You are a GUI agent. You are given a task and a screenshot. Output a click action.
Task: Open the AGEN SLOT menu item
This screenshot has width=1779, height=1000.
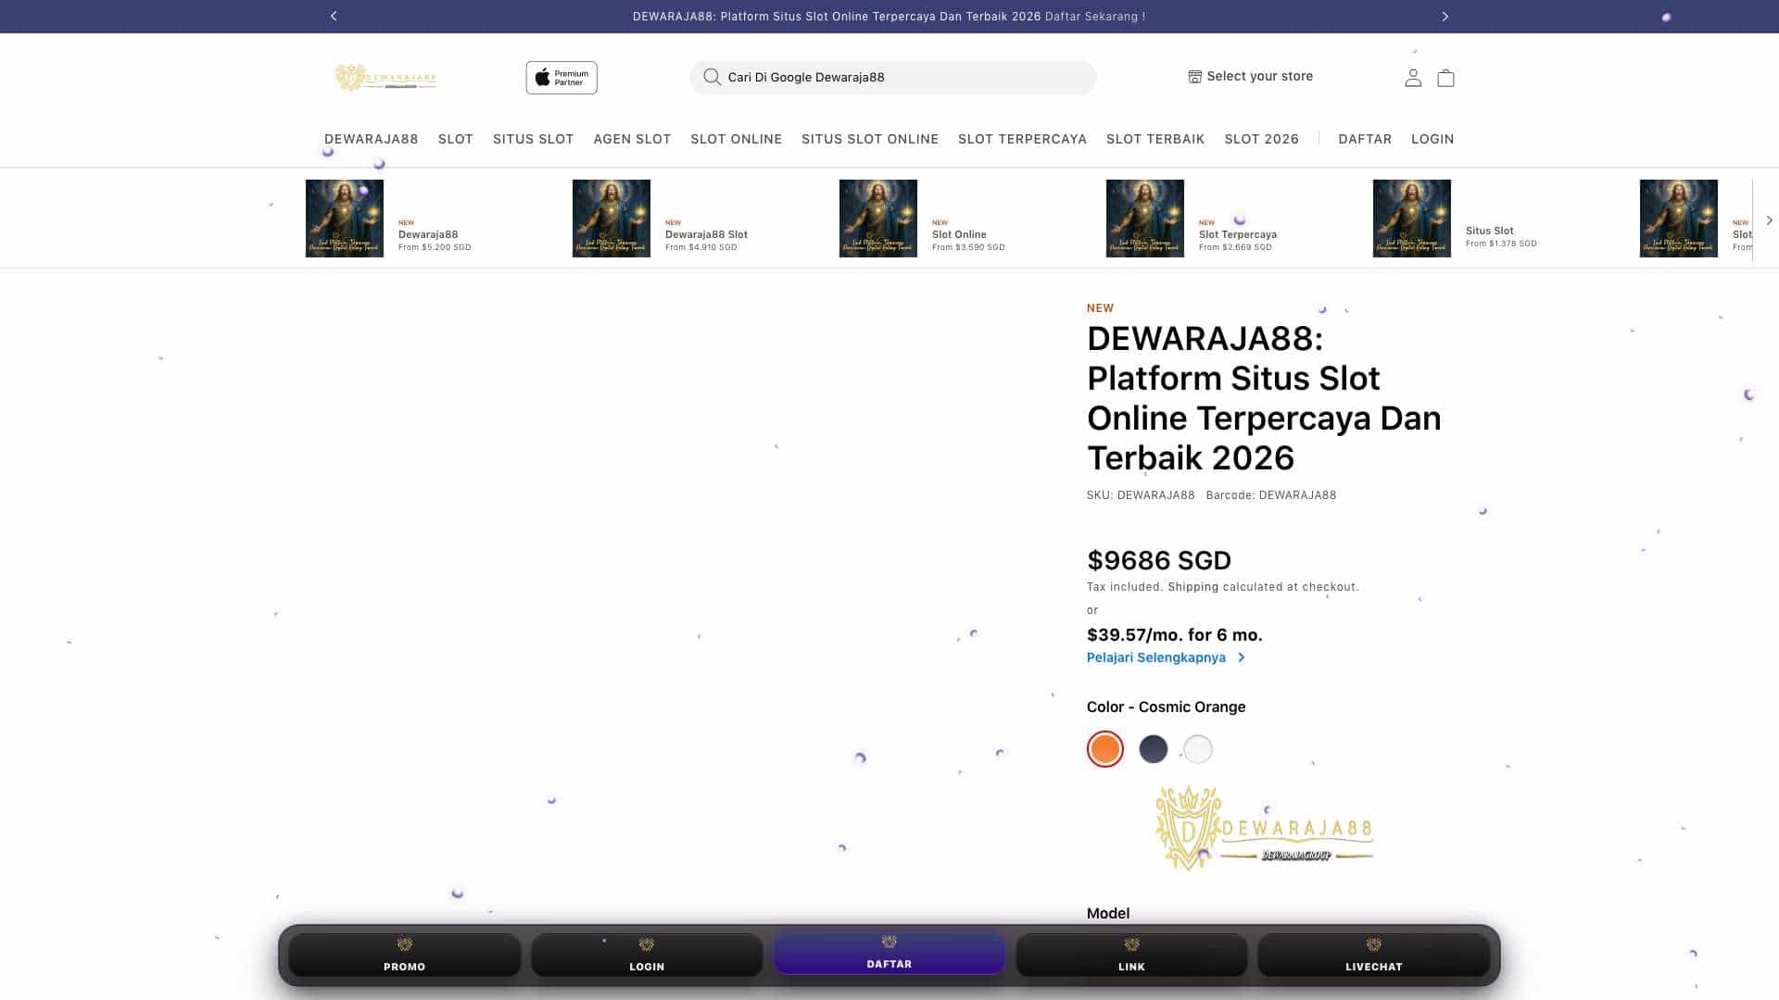(632, 139)
